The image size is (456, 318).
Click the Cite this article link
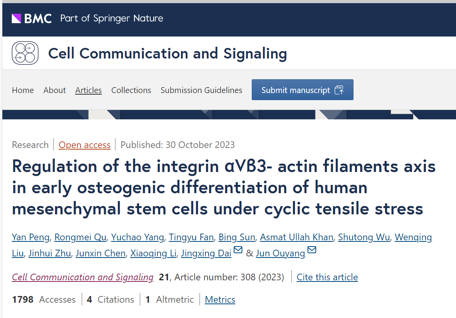[327, 277]
